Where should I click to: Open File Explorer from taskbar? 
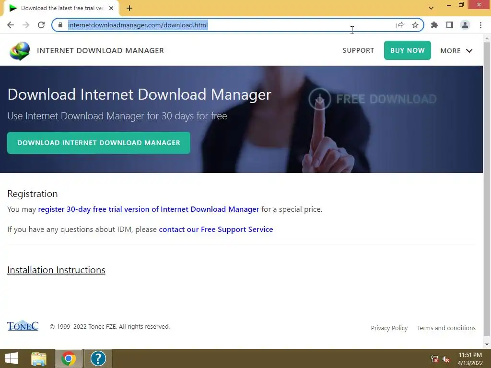click(x=39, y=358)
